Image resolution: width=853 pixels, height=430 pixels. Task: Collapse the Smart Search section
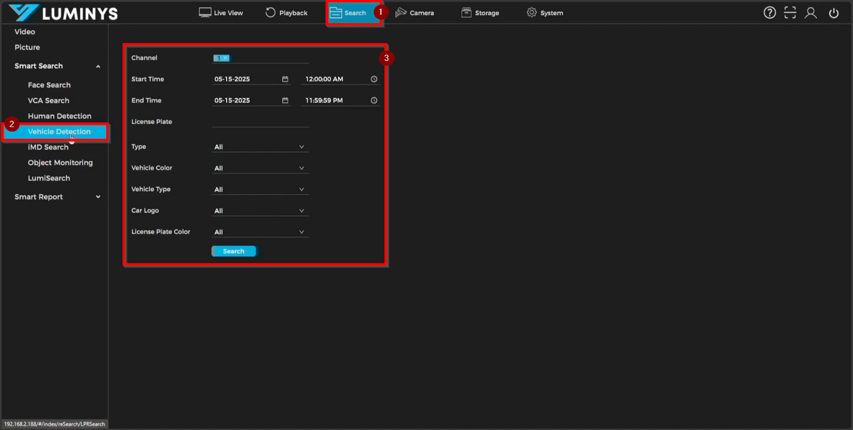97,66
